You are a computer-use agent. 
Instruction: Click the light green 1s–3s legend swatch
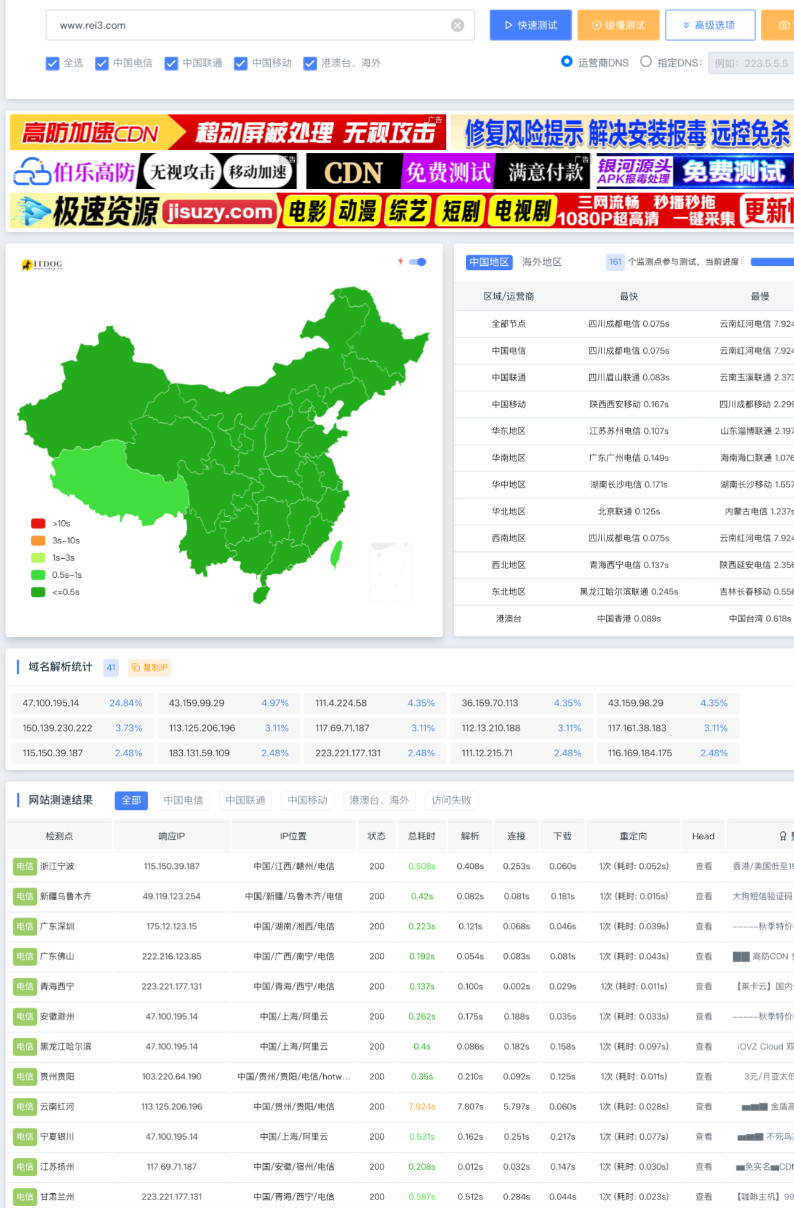click(x=38, y=558)
